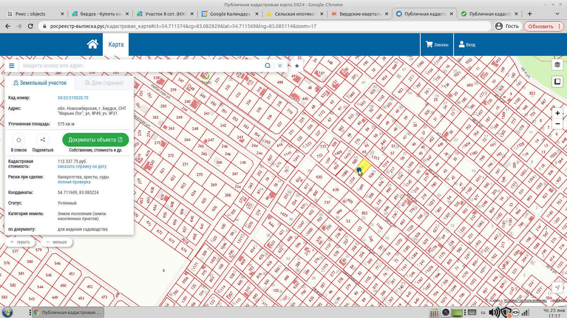Order заказать справку на дату link

click(82, 166)
